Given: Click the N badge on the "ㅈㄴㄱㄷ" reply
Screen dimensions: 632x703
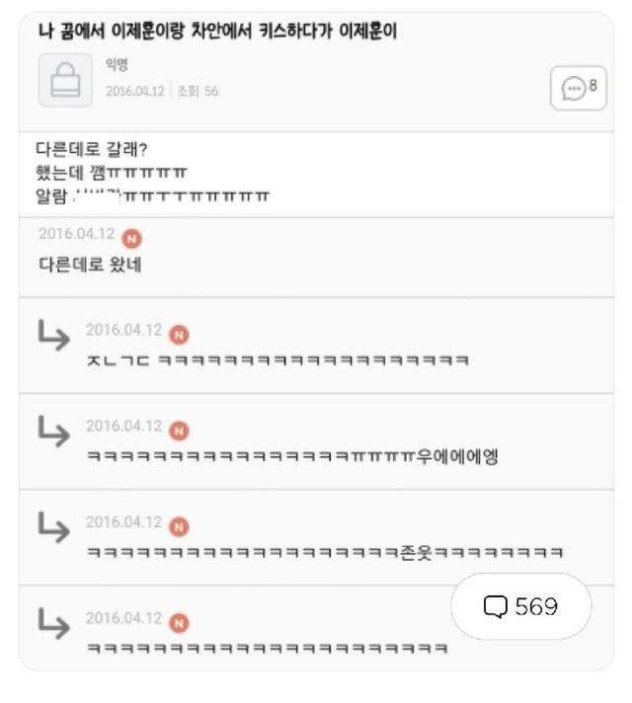Looking at the screenshot, I should pos(178,332).
